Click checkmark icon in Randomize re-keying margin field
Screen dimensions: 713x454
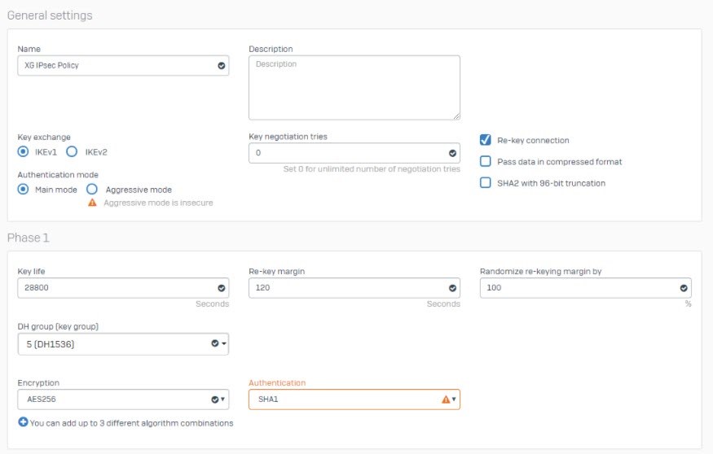[x=684, y=288]
